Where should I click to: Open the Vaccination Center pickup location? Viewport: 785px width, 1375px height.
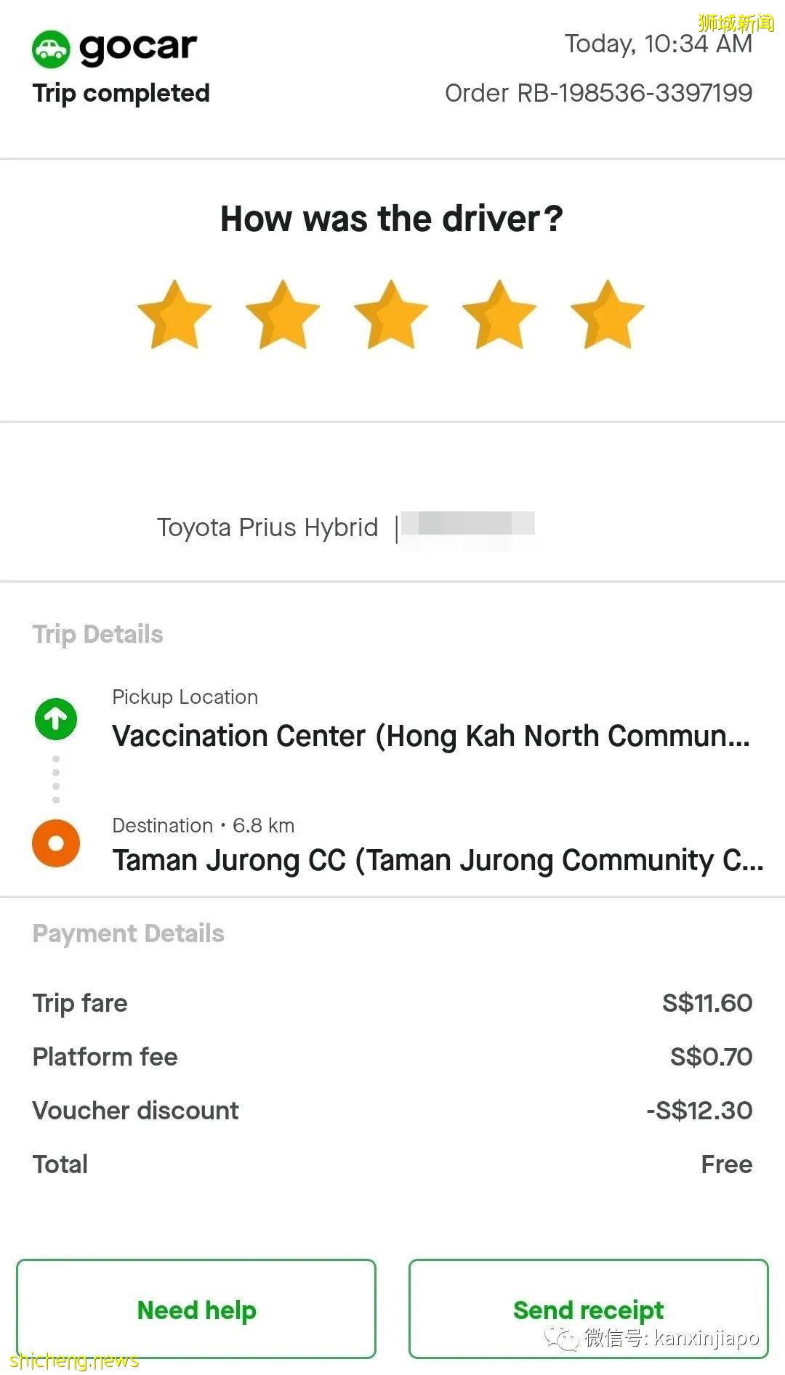430,736
